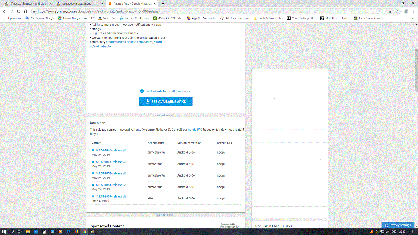Viewport: 418px width, 235px height.
Task: Click the x86 architecture cell
Action: click(x=150, y=198)
